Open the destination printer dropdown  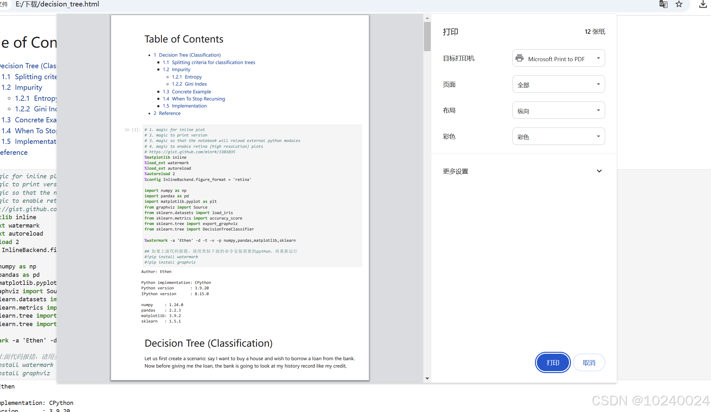point(558,58)
